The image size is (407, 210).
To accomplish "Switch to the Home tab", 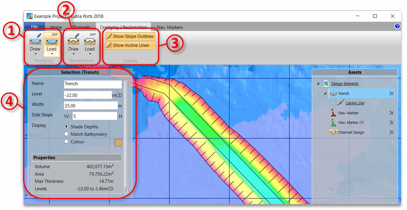I will (56, 27).
